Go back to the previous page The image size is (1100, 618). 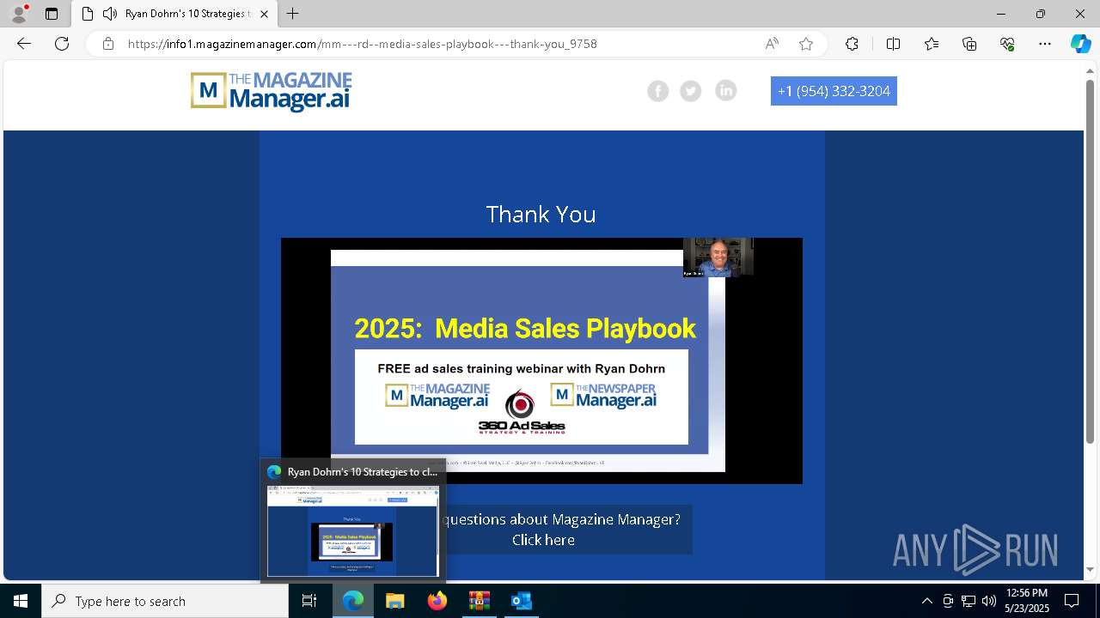click(24, 44)
